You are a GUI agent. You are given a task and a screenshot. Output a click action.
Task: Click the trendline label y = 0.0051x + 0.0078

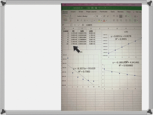tap(121, 36)
